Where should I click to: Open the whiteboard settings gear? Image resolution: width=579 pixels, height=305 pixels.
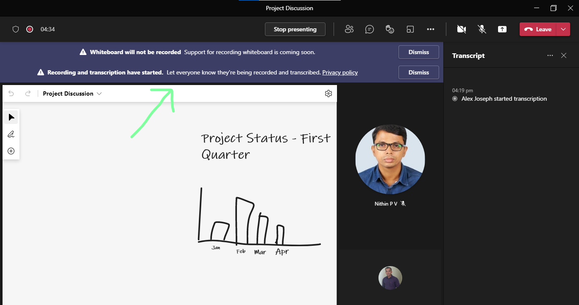click(328, 93)
